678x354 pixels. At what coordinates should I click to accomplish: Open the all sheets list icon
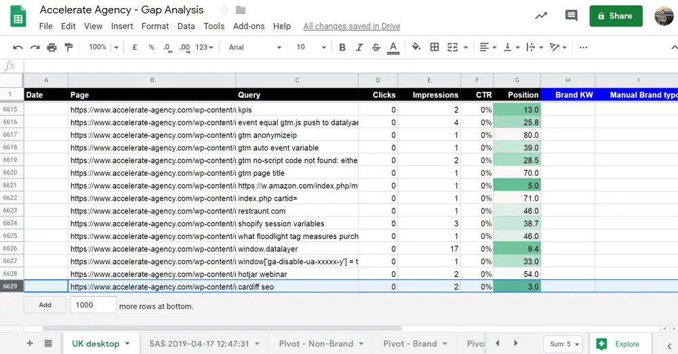click(x=48, y=344)
